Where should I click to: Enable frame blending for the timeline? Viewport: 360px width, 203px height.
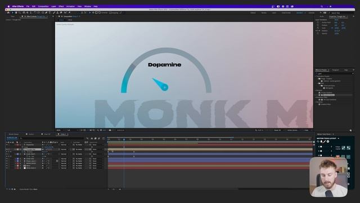point(95,139)
